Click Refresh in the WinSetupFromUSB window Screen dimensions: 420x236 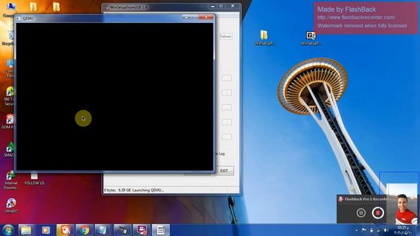pyautogui.click(x=226, y=37)
